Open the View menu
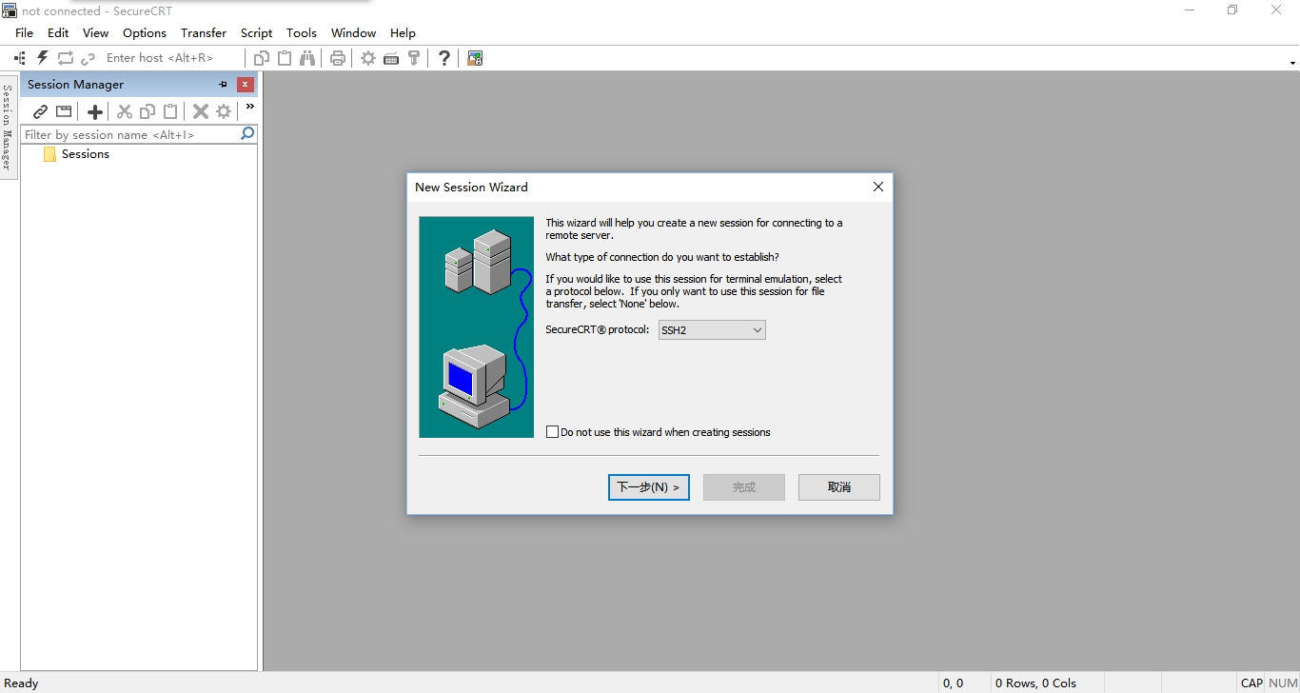Image resolution: width=1300 pixels, height=693 pixels. coord(95,32)
